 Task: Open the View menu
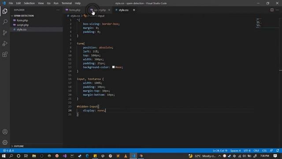click(x=41, y=3)
